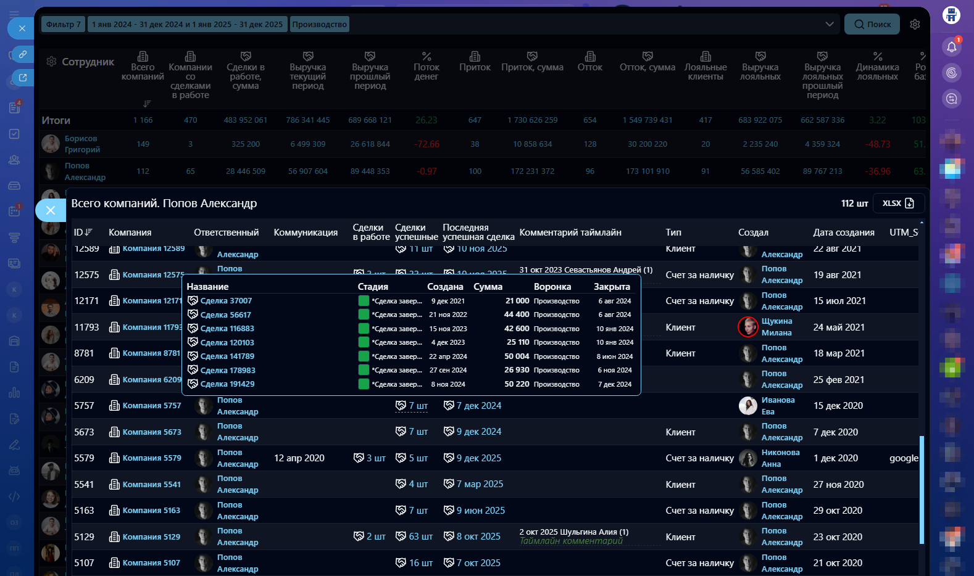Copy link using the chain icon button
The width and height of the screenshot is (974, 576).
(23, 54)
